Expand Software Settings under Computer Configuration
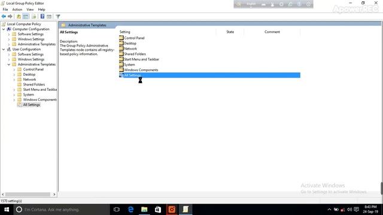Screen dimensions: 383x215 9,35
